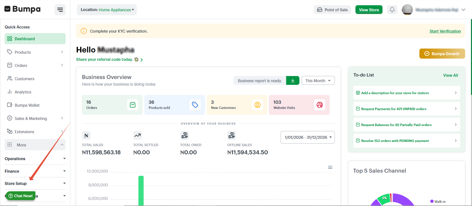Click the Orders card icon
Viewport: 472px width, 206px height.
[132, 105]
